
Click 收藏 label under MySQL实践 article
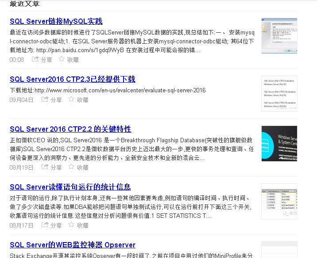click(x=73, y=60)
